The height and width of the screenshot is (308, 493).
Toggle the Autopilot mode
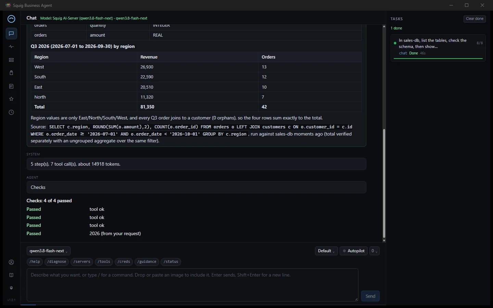coord(354,251)
